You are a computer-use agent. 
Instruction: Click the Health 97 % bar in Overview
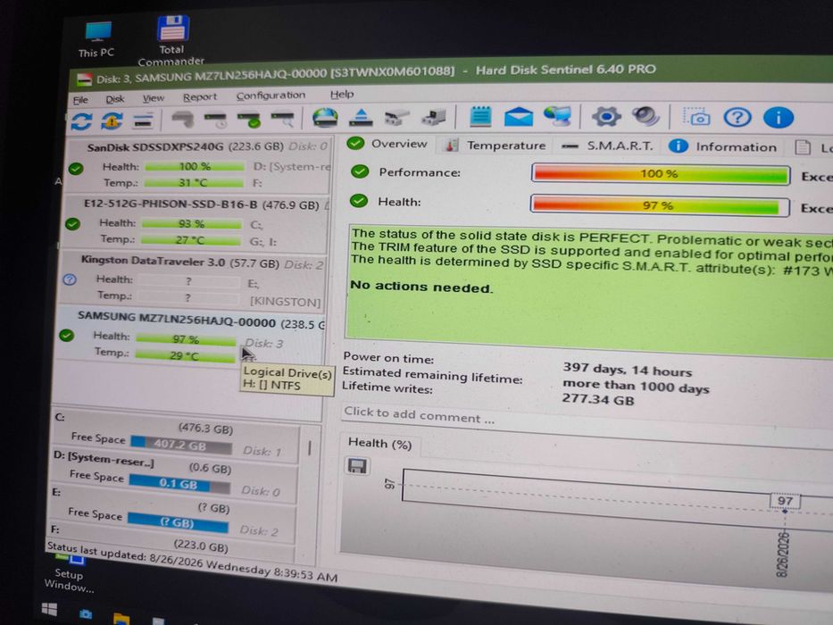659,205
